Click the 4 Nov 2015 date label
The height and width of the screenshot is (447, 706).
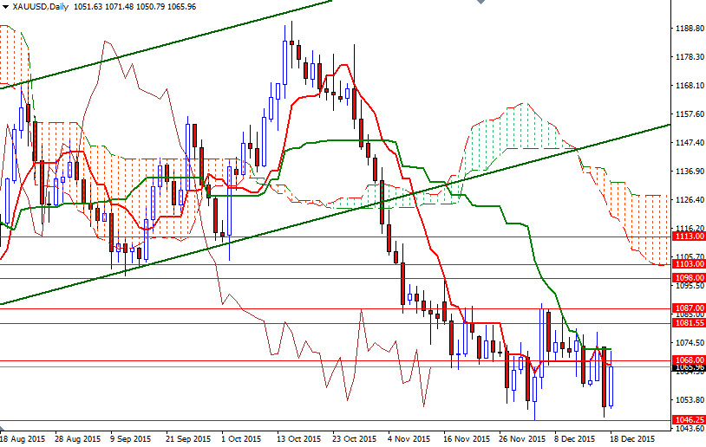[409, 439]
